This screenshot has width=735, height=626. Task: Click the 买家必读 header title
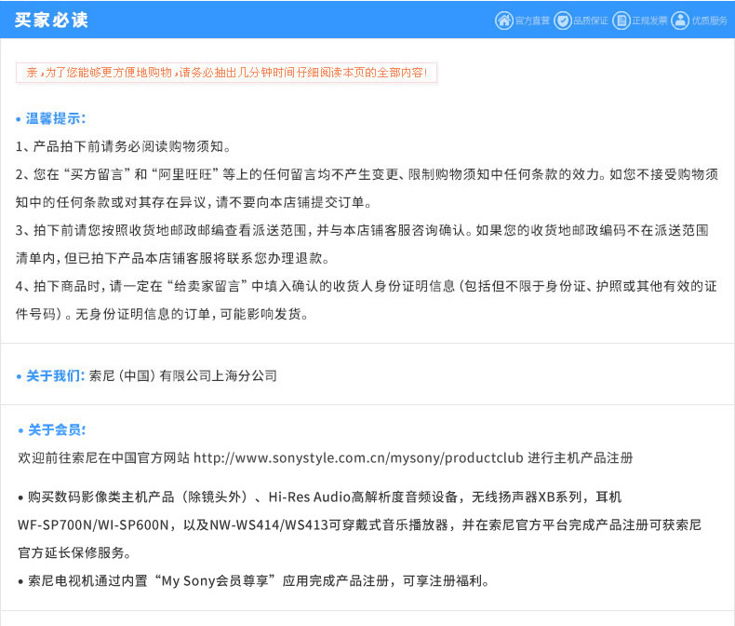51,20
